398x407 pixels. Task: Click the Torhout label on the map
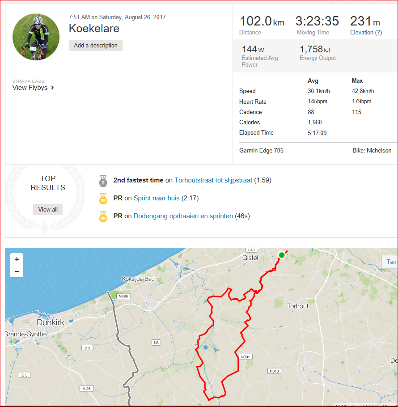[x=298, y=306]
